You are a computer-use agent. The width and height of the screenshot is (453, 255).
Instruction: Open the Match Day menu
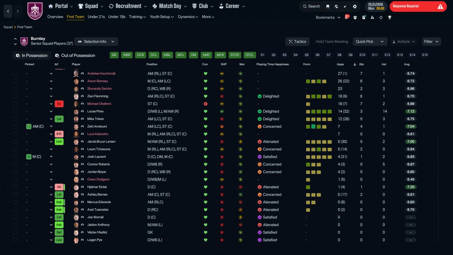pos(170,6)
